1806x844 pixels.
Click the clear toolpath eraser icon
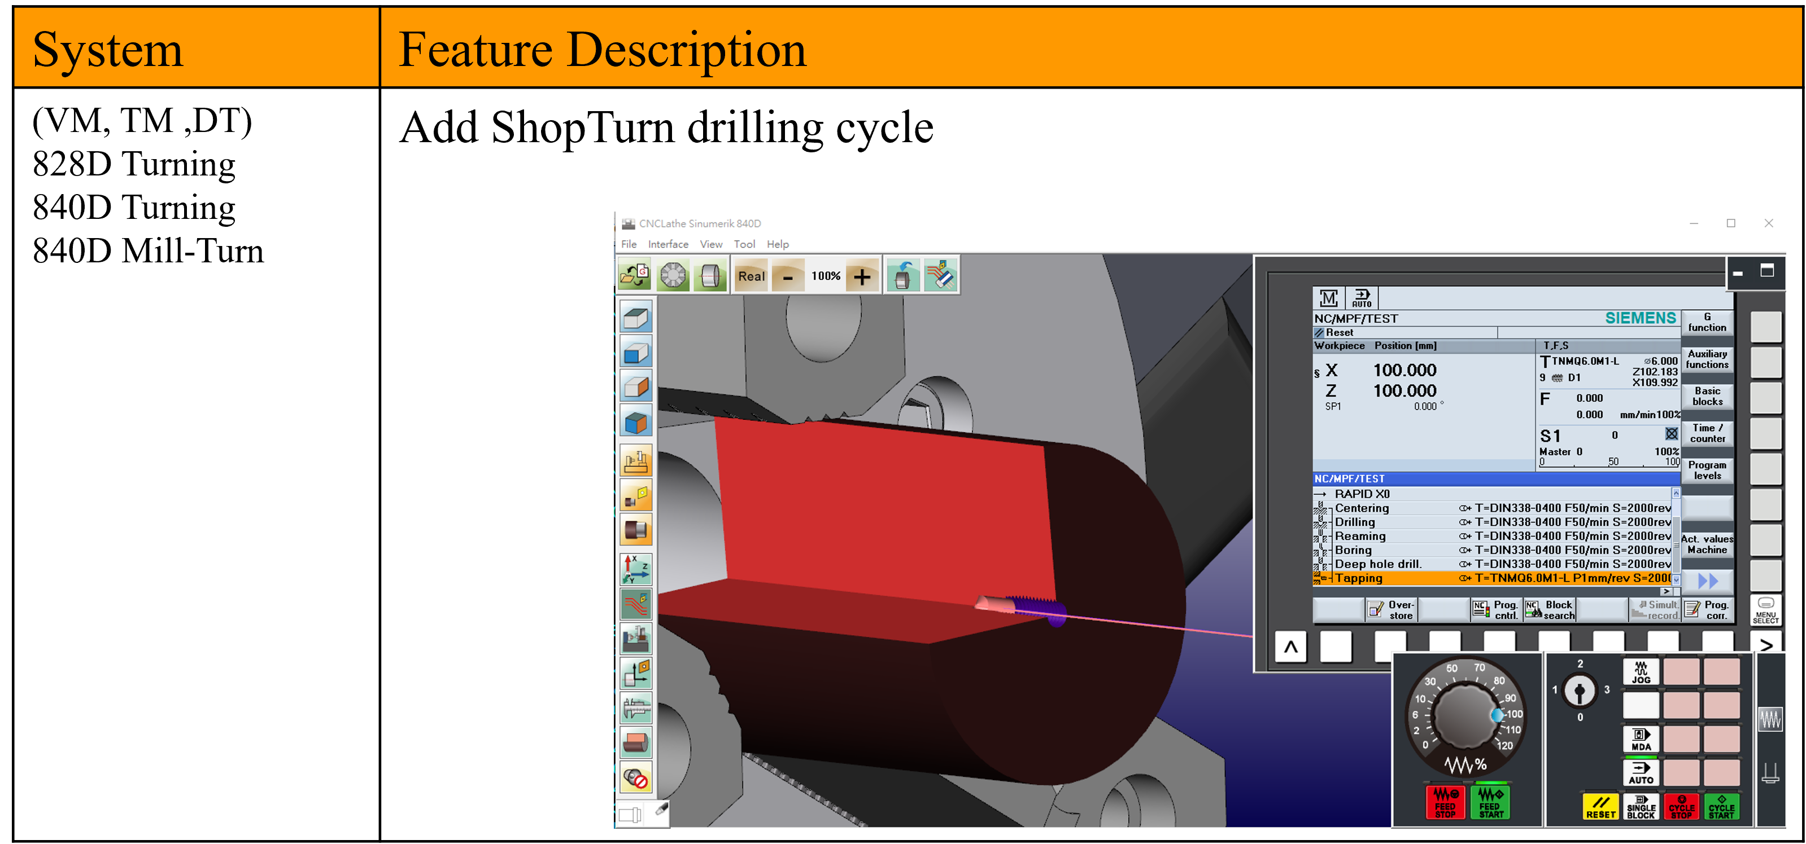tap(940, 275)
